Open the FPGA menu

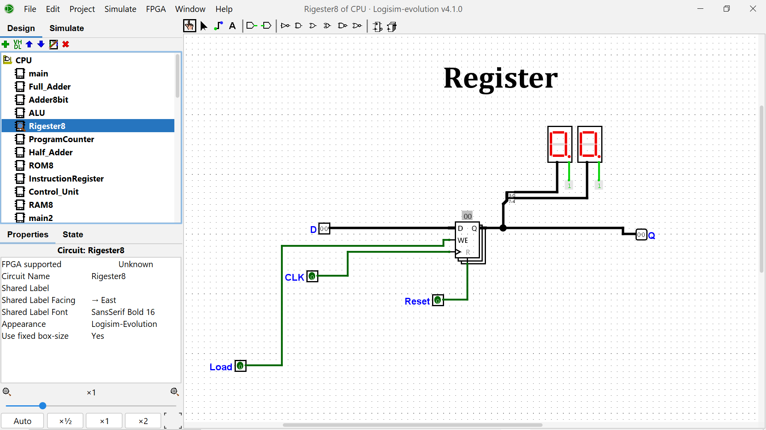(x=156, y=9)
